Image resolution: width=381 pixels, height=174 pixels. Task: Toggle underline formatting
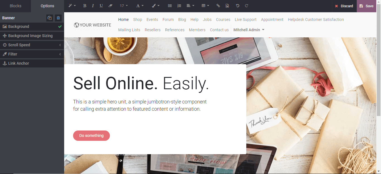click(x=101, y=6)
